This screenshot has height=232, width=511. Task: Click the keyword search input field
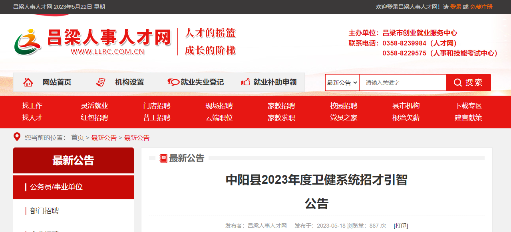[403, 83]
